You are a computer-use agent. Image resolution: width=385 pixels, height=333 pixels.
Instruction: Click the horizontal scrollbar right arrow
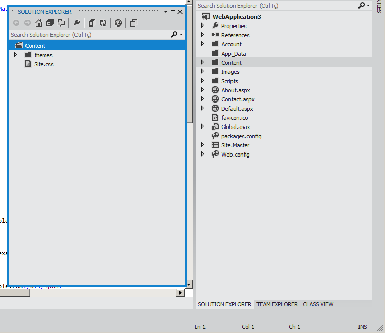tap(181, 293)
